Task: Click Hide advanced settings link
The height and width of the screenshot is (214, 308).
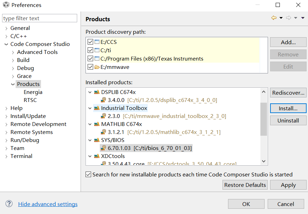Action: point(48,204)
